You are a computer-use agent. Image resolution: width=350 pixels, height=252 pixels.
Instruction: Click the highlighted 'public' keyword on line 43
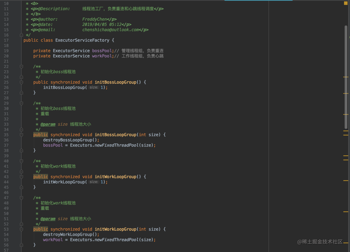41,177
